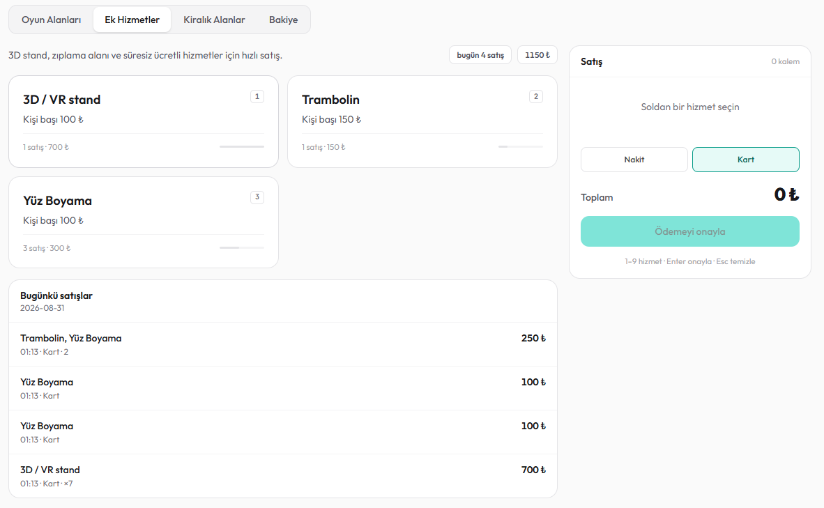This screenshot has height=508, width=824.
Task: Click shortcut badge 1 on 3D / VR stand
Action: 257,97
